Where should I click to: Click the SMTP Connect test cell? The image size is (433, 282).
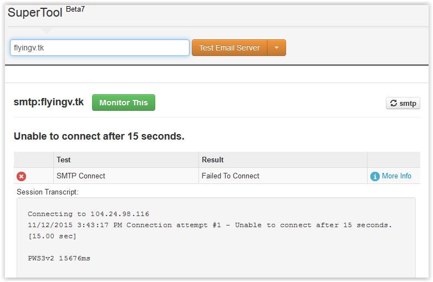tap(81, 176)
